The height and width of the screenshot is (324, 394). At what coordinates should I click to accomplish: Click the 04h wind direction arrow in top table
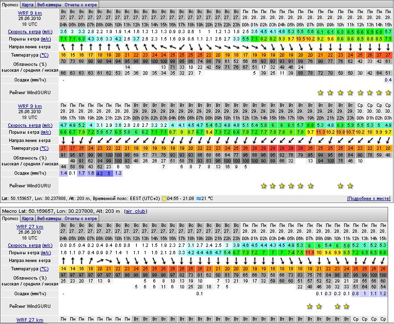(x=63, y=47)
